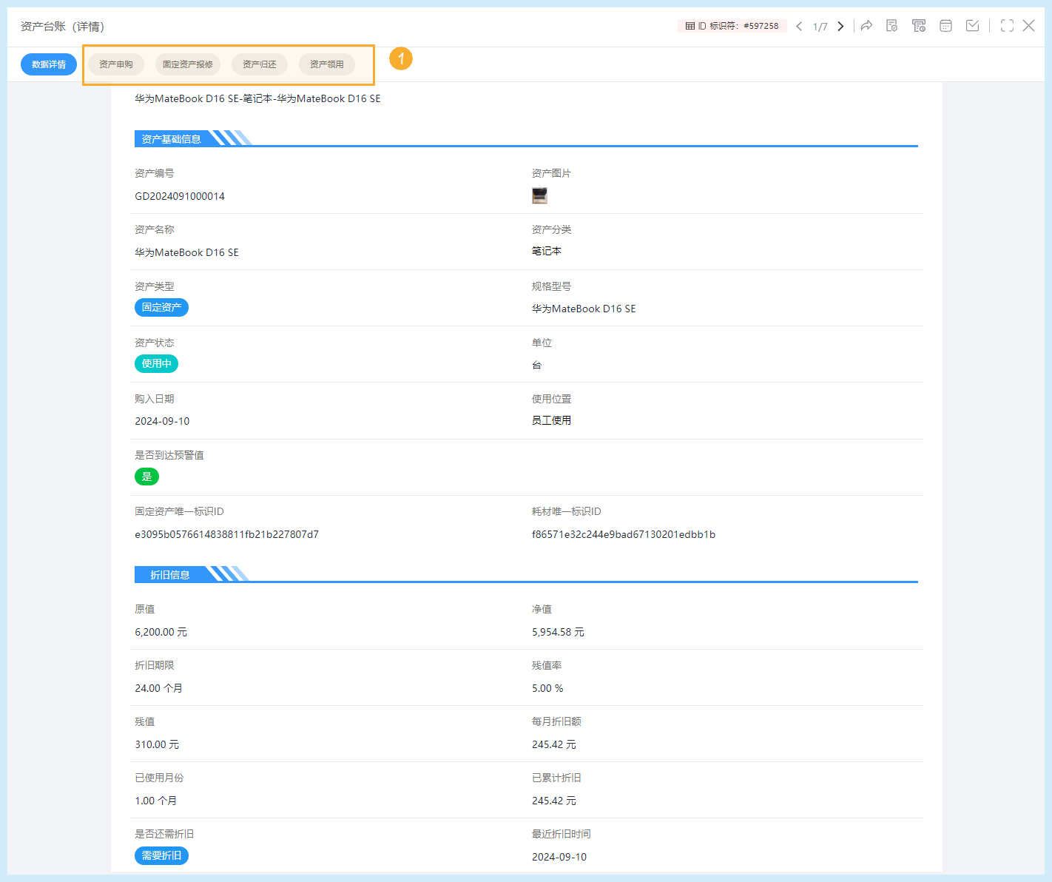The image size is (1052, 882).
Task: Switch to the 数据详情 tab
Action: click(48, 64)
